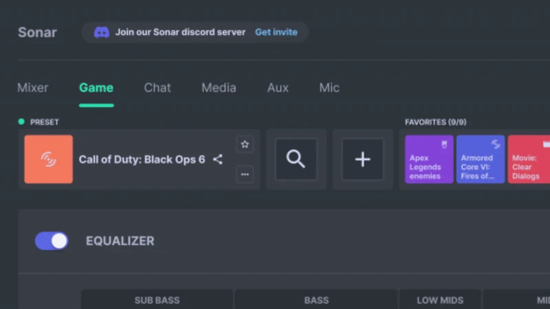Screen dimensions: 550x309
Task: Click the BASS band label
Action: [316, 300]
